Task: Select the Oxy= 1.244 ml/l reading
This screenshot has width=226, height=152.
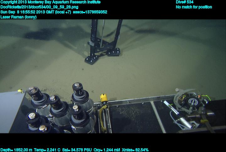Action: pyautogui.click(x=107, y=150)
